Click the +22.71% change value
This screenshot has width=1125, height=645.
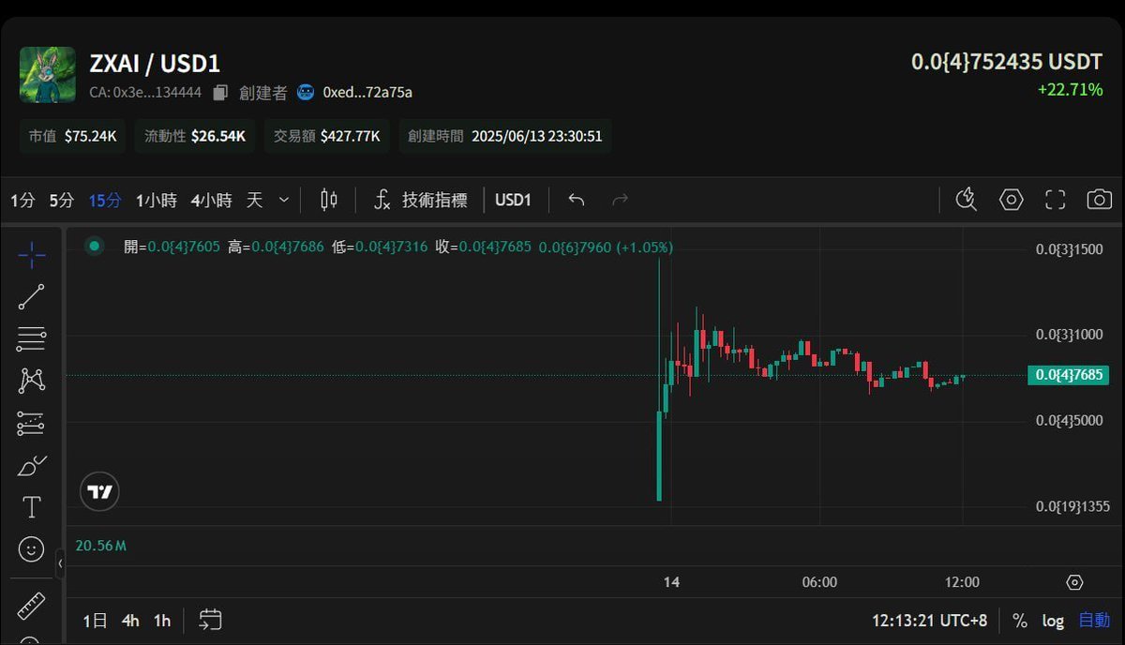pyautogui.click(x=1070, y=90)
